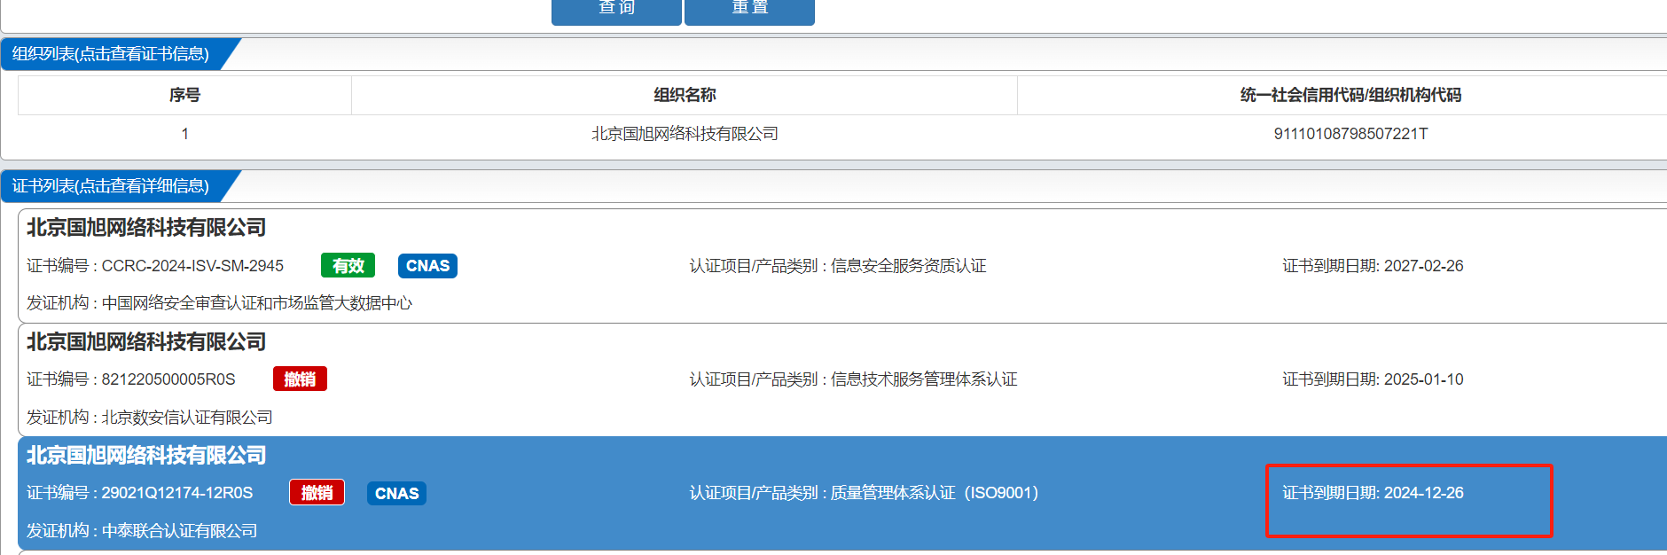
Task: Click the 统一社会信用代码/组织机构代码 column header
Action: (1350, 95)
